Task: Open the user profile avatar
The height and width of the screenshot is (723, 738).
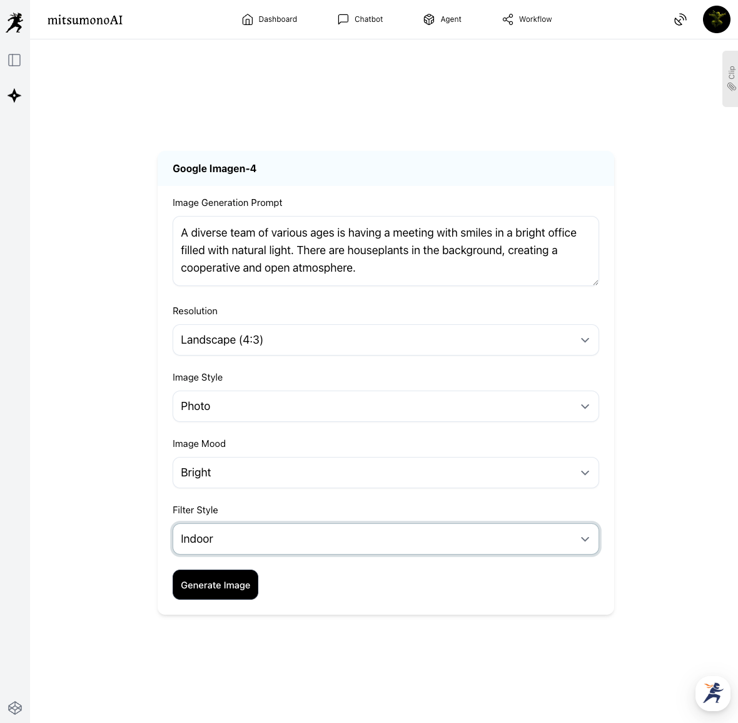Action: [716, 19]
